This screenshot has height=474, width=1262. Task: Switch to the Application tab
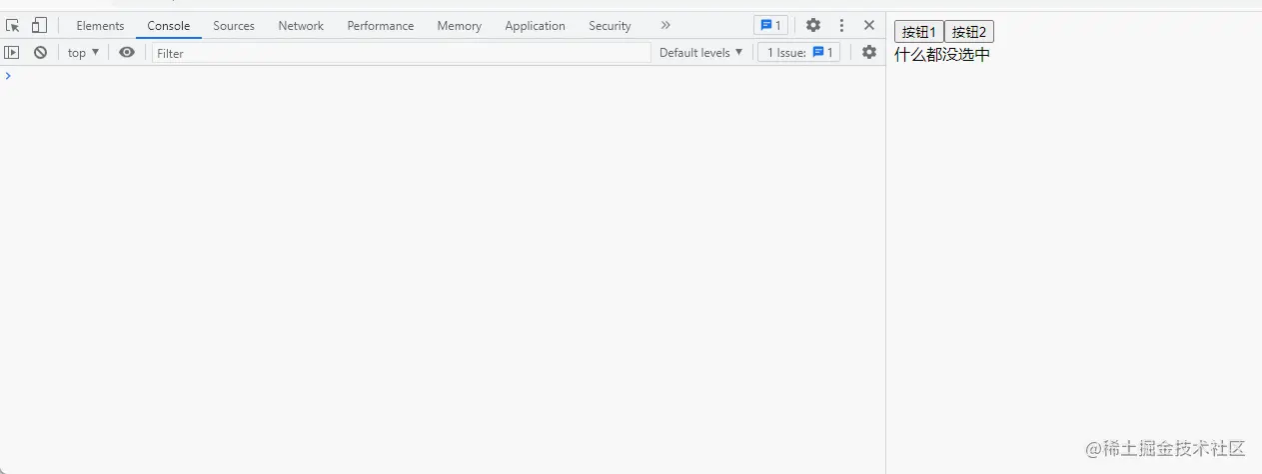coord(535,26)
